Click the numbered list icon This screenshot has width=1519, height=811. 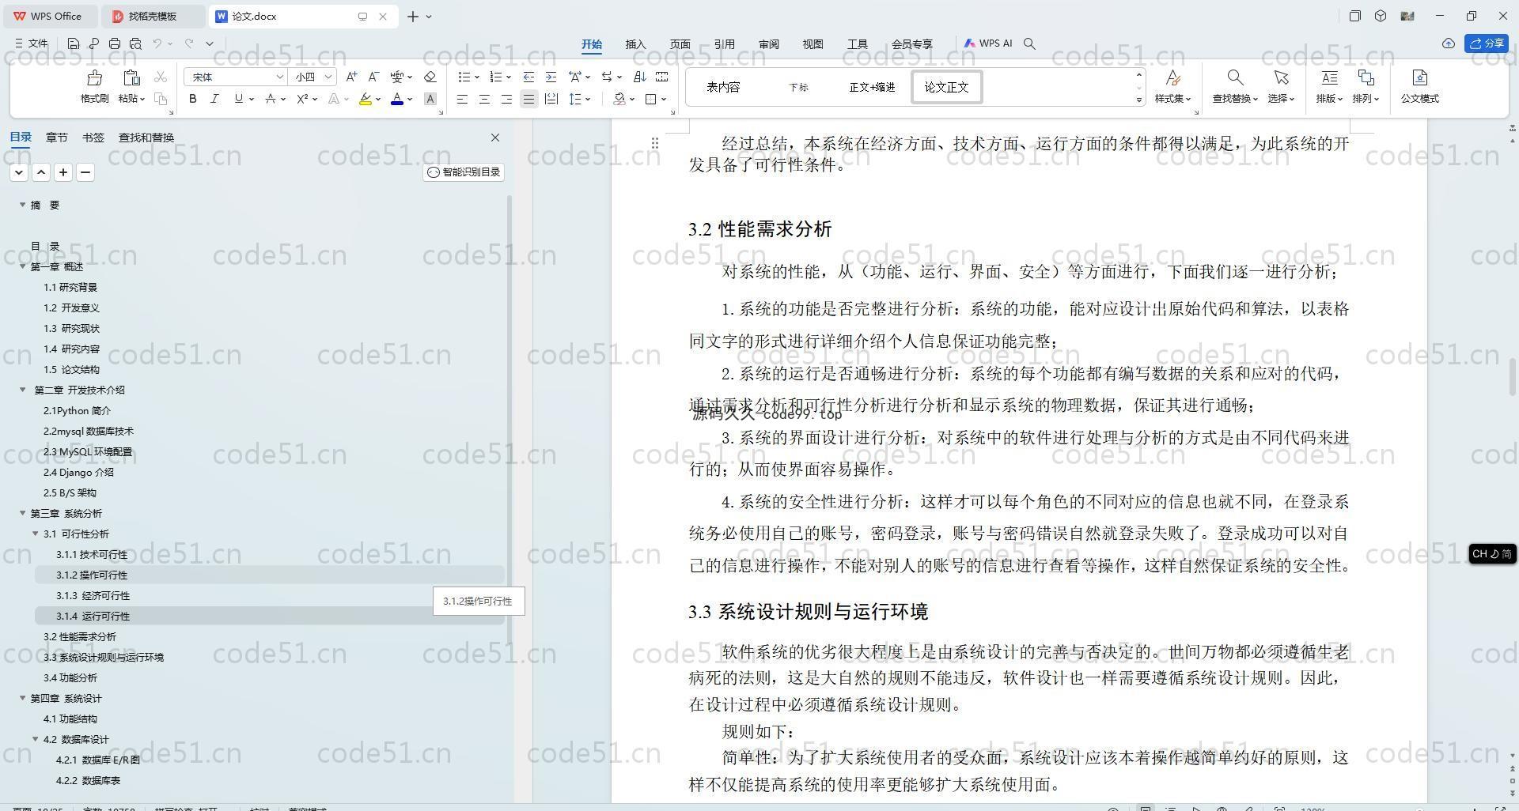point(496,77)
